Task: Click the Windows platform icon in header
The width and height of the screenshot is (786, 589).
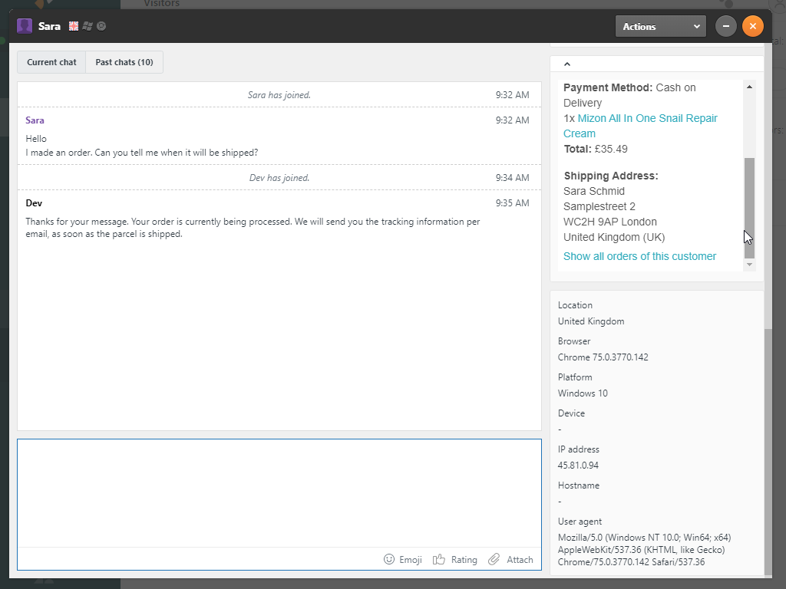Action: coord(88,26)
